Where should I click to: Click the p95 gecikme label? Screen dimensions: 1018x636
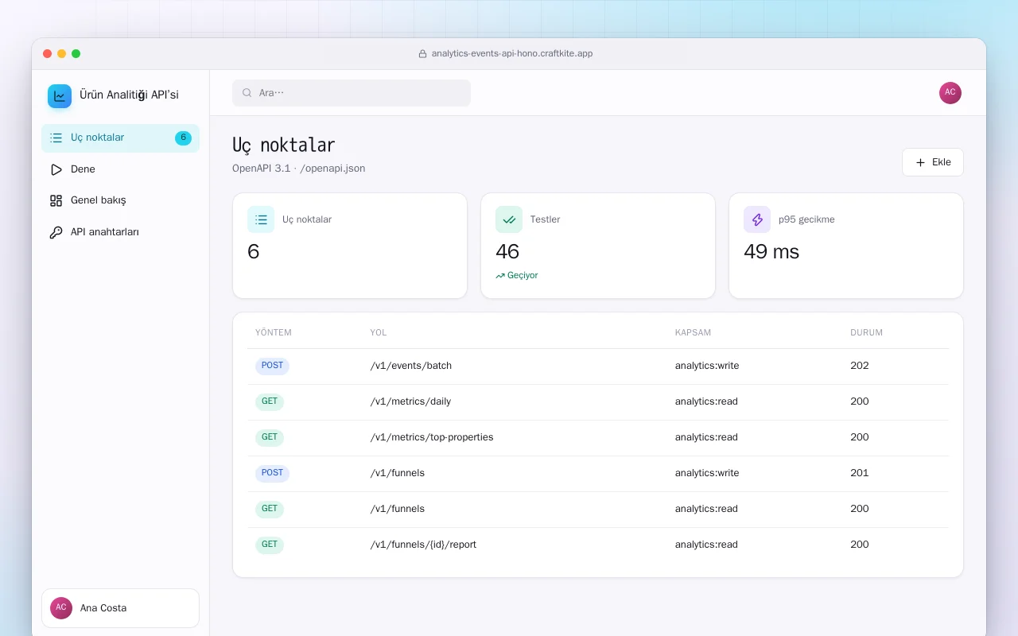coord(806,219)
